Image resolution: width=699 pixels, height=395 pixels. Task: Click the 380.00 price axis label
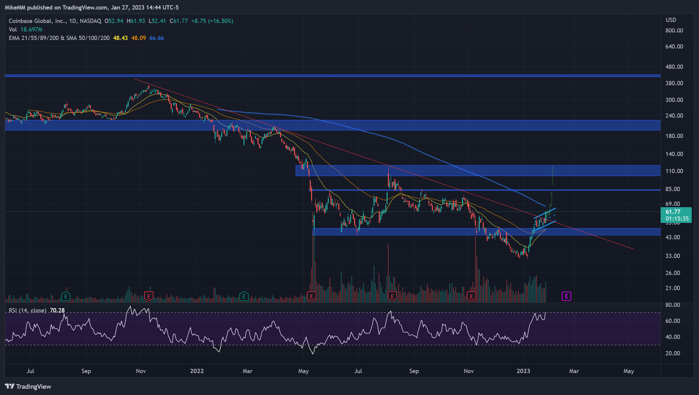coord(674,83)
